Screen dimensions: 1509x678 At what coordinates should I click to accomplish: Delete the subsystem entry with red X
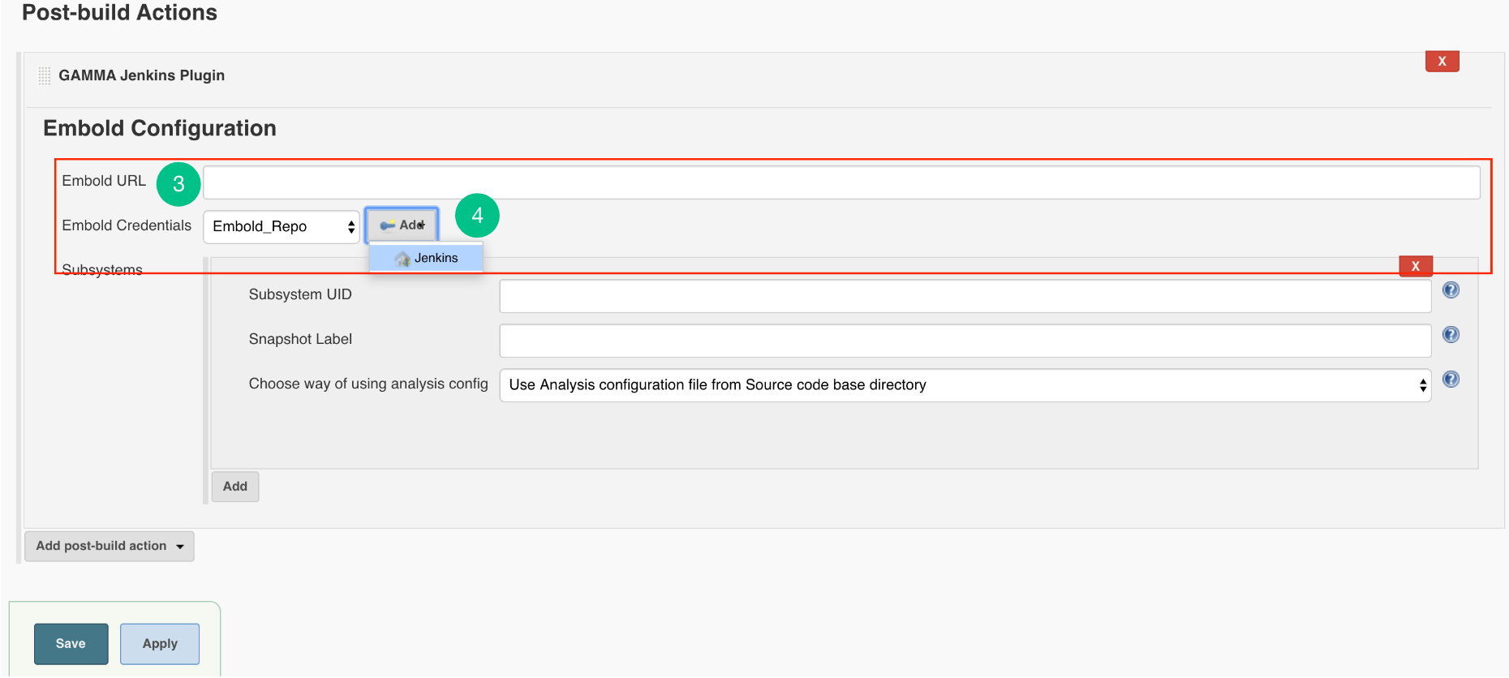1416,266
